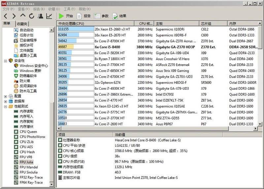Select 桌面小工具 tree item
The width and height of the screenshot is (264, 189).
tap(28, 55)
